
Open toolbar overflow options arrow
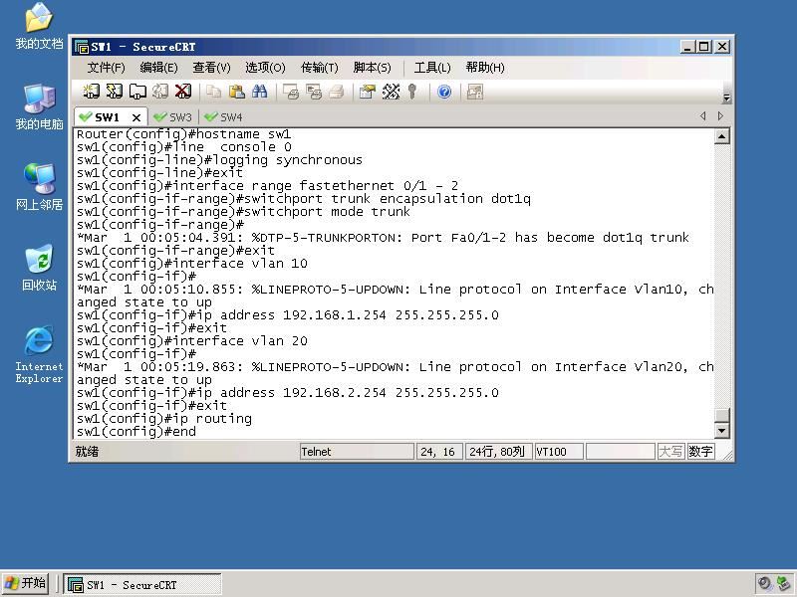tap(727, 98)
